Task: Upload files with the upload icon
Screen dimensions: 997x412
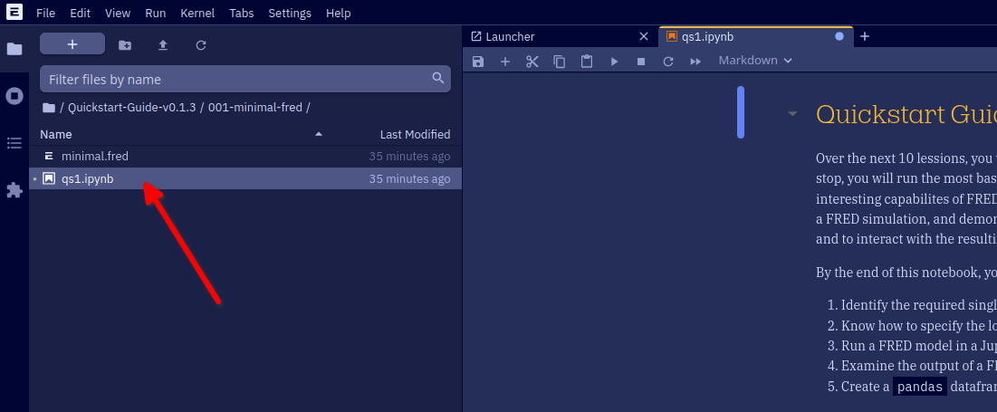Action: click(163, 44)
